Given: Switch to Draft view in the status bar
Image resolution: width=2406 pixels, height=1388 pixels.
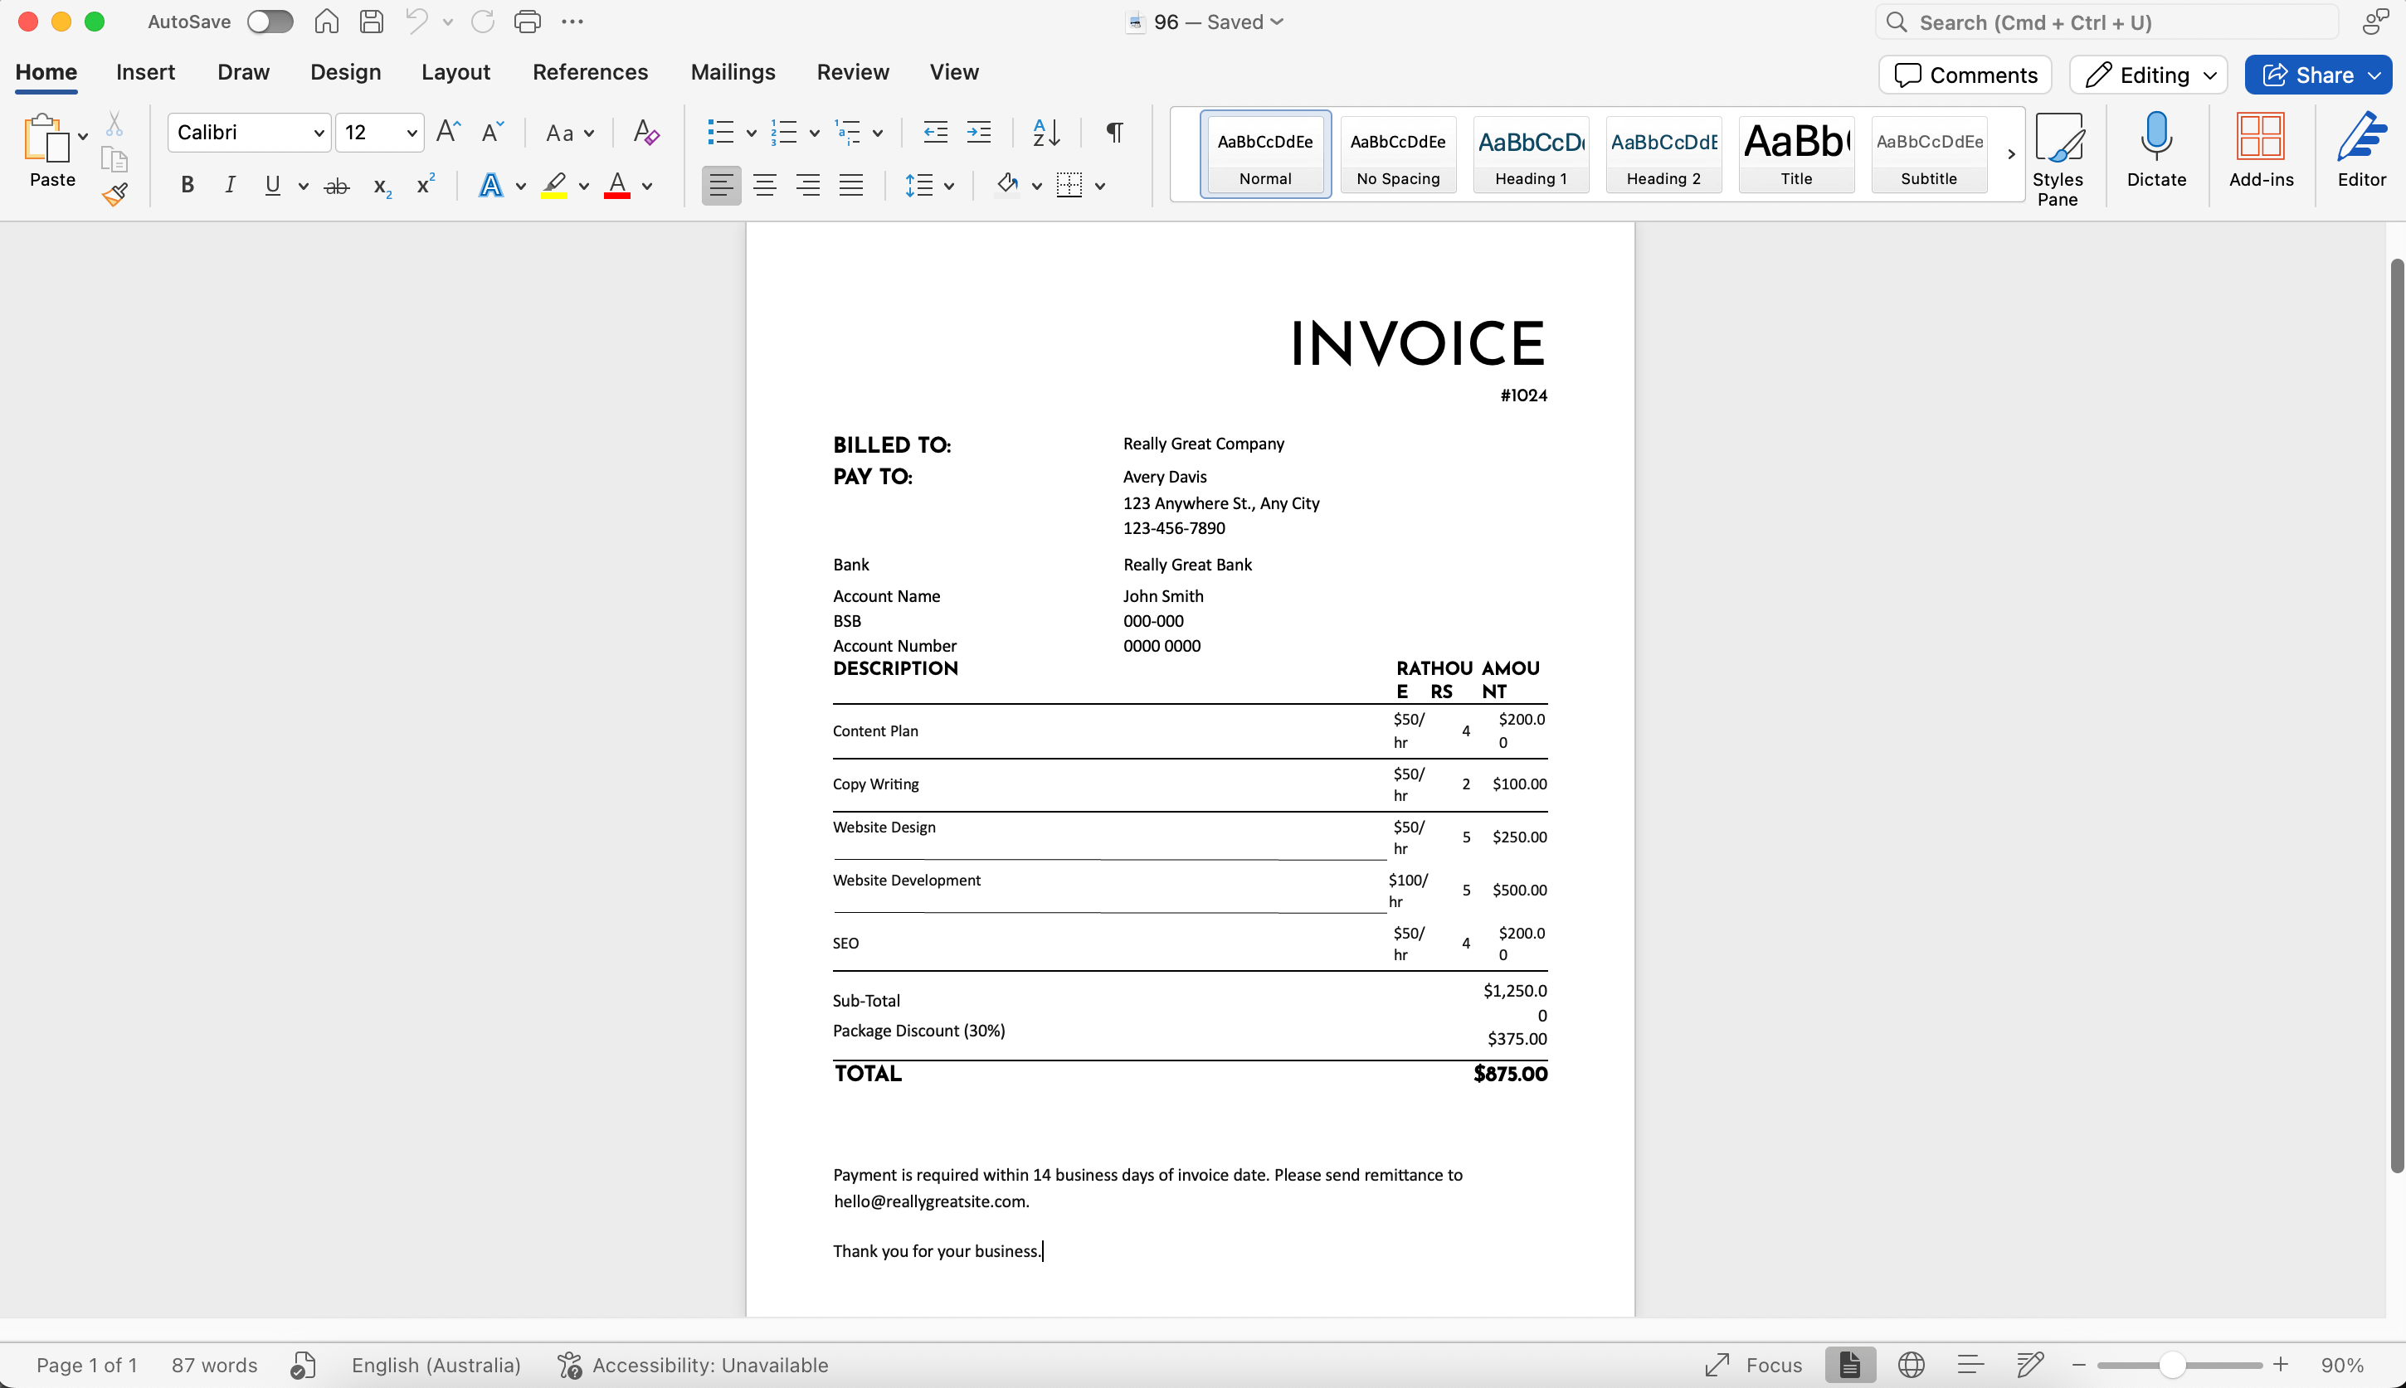Looking at the screenshot, I should pos(2029,1365).
